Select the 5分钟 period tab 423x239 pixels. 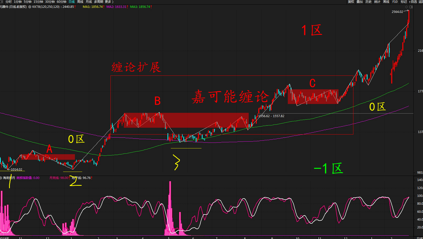(x=27, y=2)
